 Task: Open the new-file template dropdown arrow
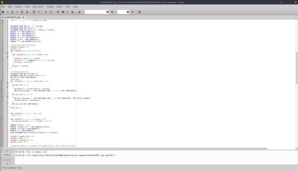(7, 12)
